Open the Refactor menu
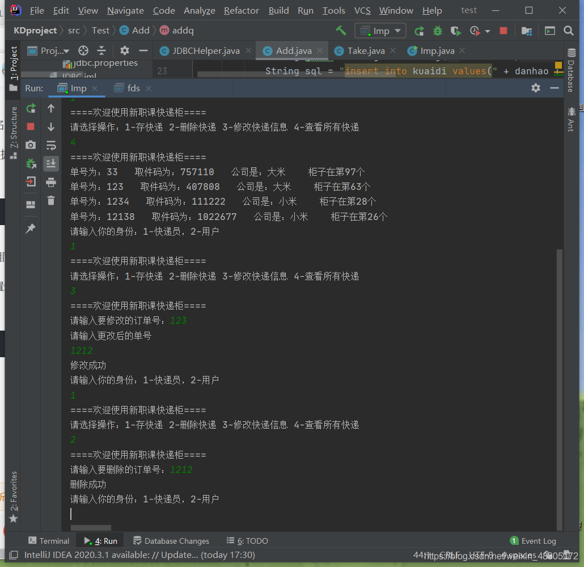 (x=241, y=10)
